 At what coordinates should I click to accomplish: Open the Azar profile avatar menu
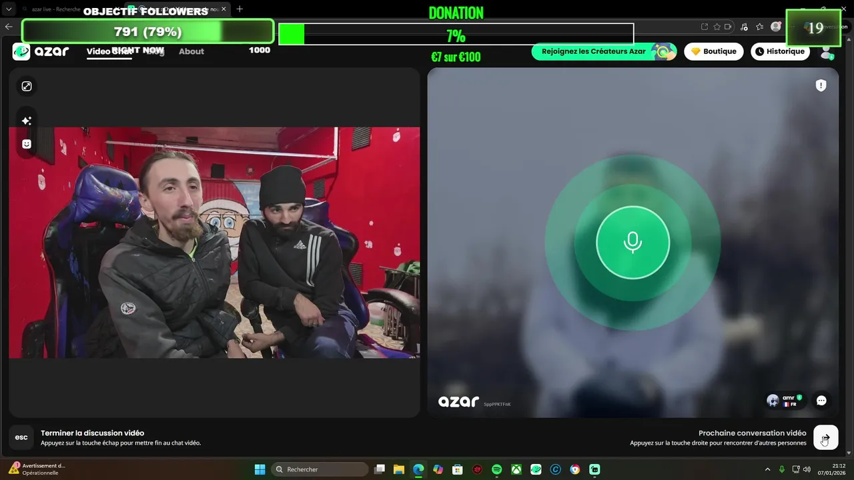click(x=827, y=52)
